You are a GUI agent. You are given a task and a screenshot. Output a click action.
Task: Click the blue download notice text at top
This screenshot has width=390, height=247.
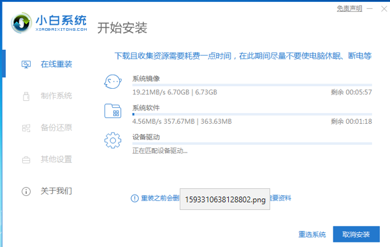[x=243, y=56]
